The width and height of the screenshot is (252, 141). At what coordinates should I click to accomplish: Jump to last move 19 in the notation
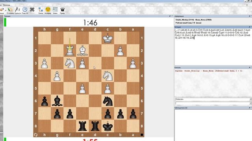190,38
